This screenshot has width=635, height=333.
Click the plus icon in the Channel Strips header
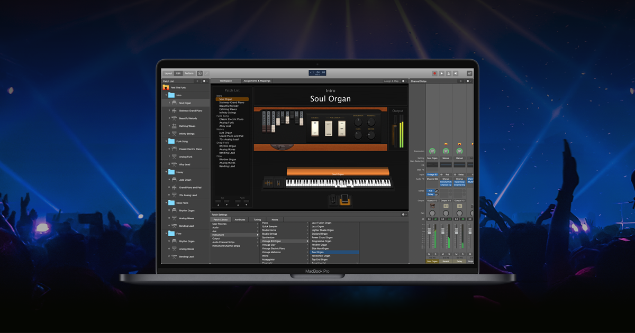click(461, 81)
